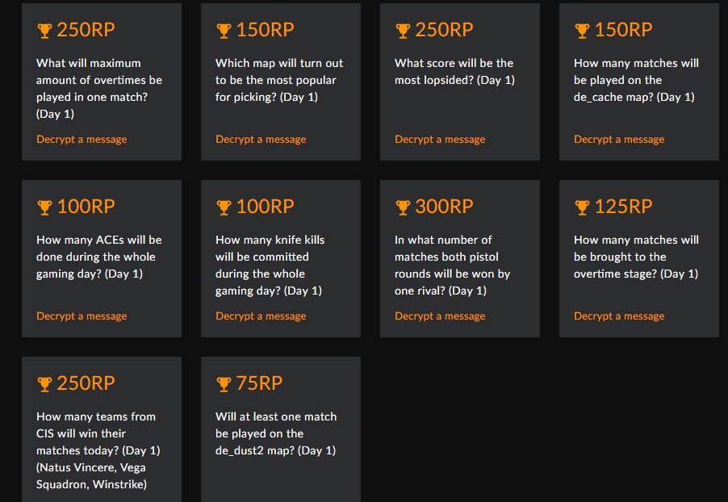Open Decrypt a message under the ACEs question

pos(82,316)
